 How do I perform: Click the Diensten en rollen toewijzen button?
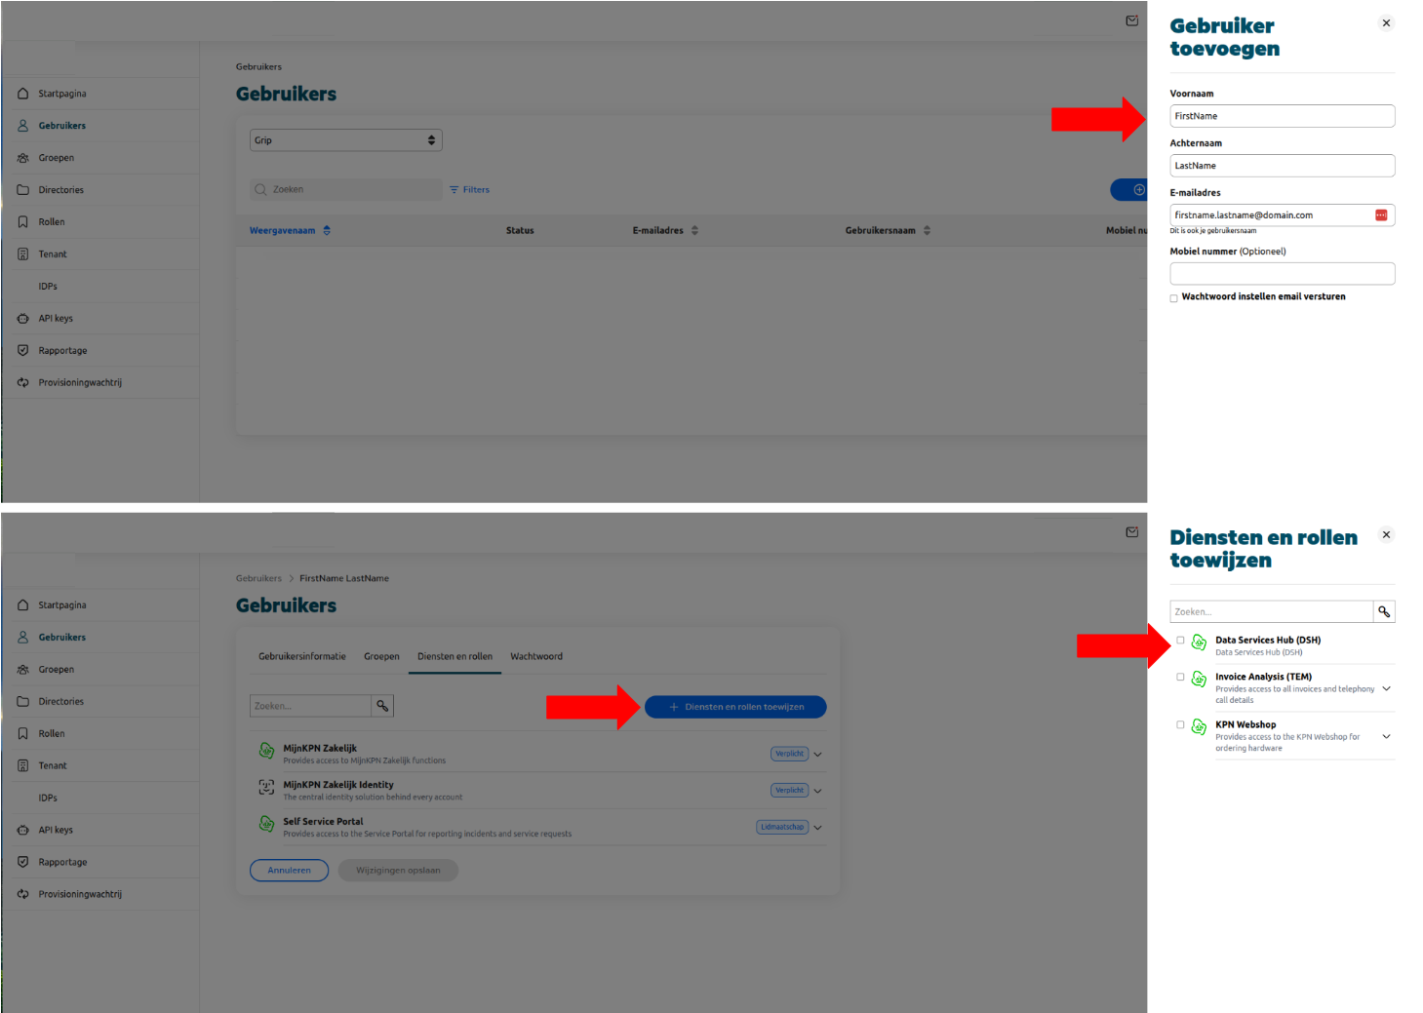(735, 707)
